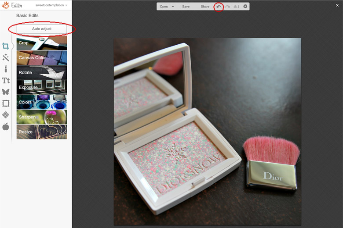The width and height of the screenshot is (343, 228).
Task: Click the Dior compact photo on the canvas
Action: 208,132
